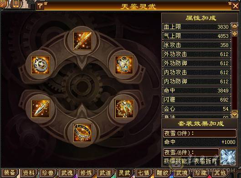Switch to the 装备 tab
Image resolution: width=241 pixels, height=178 pixels.
(10, 173)
